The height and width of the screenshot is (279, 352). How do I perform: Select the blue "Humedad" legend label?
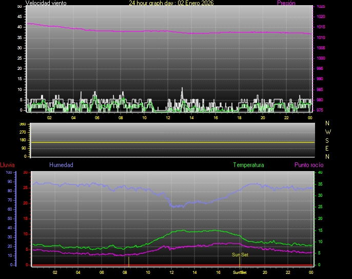tap(61, 165)
